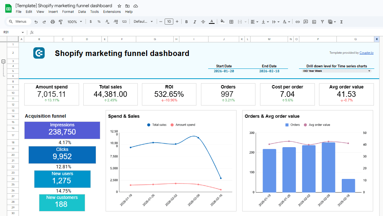Click the move to folder icon
The width and height of the screenshot is (383, 216).
point(127,6)
